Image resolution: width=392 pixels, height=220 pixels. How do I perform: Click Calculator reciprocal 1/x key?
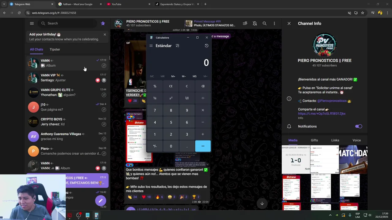[x=155, y=98]
